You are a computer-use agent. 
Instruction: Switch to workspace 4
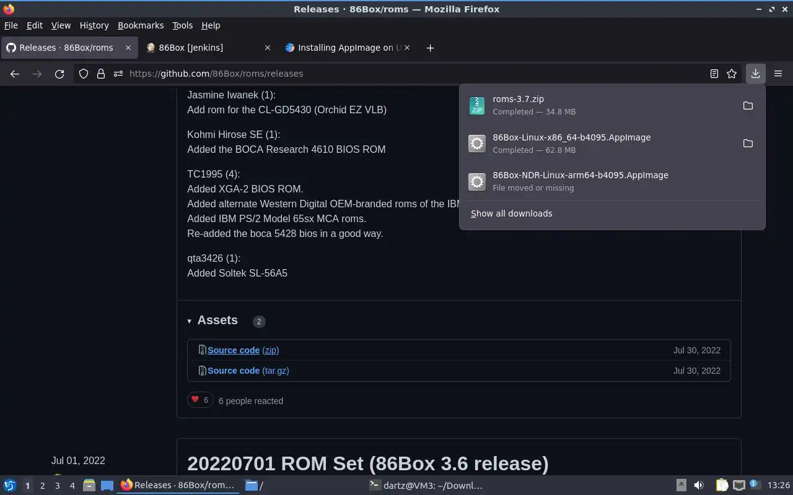click(72, 486)
